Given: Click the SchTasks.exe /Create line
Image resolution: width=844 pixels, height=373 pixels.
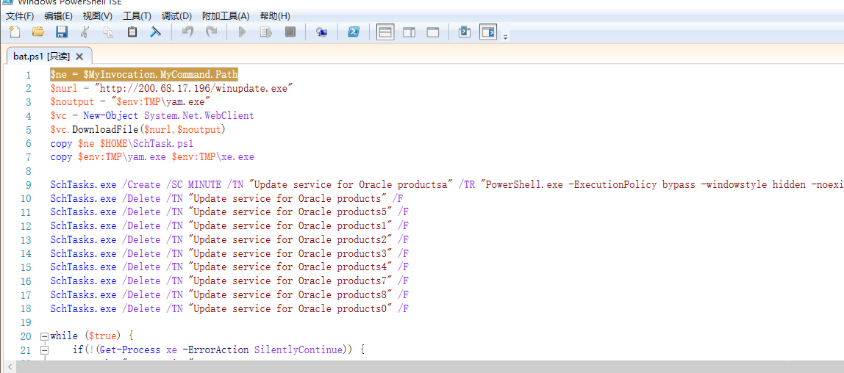Looking at the screenshot, I should 447,186.
